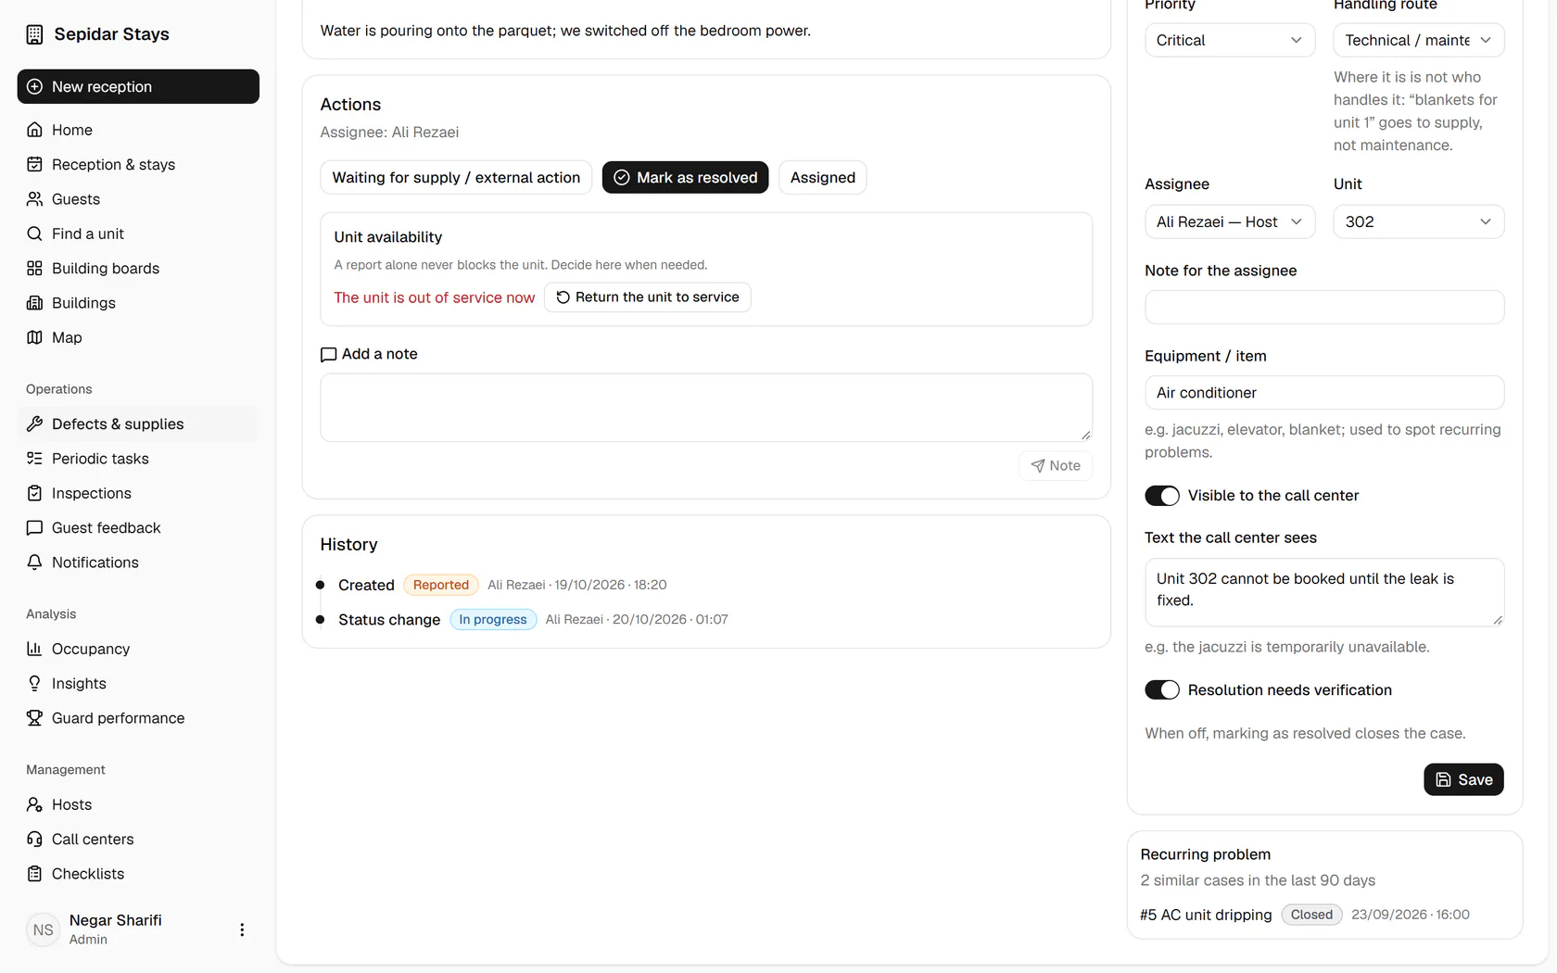The image size is (1557, 973).
Task: Open Buildings in the sidebar
Action: pos(138,303)
